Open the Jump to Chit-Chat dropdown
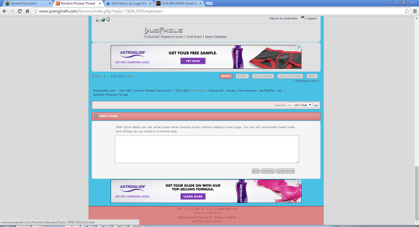Screen dimensions: 419x227 300,105
